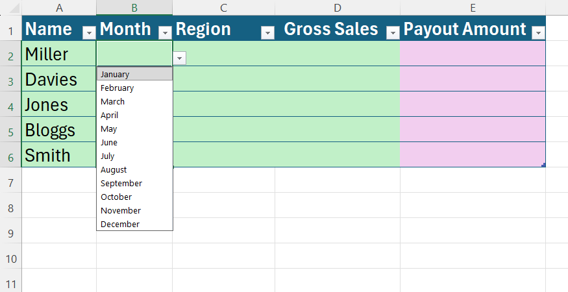This screenshot has height=292, width=568.
Task: Pick October in the dropdown list
Action: [134, 197]
